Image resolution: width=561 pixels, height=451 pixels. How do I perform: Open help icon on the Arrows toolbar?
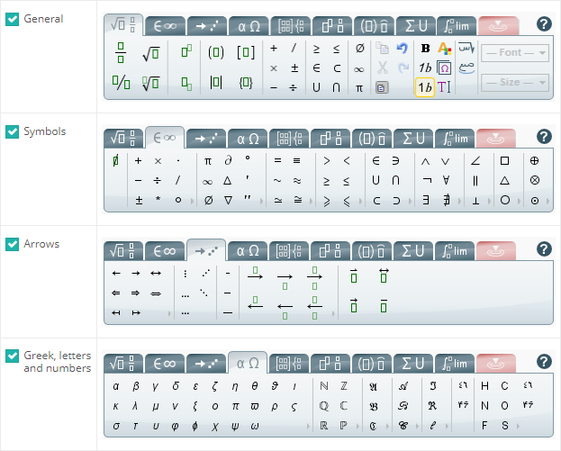click(543, 249)
